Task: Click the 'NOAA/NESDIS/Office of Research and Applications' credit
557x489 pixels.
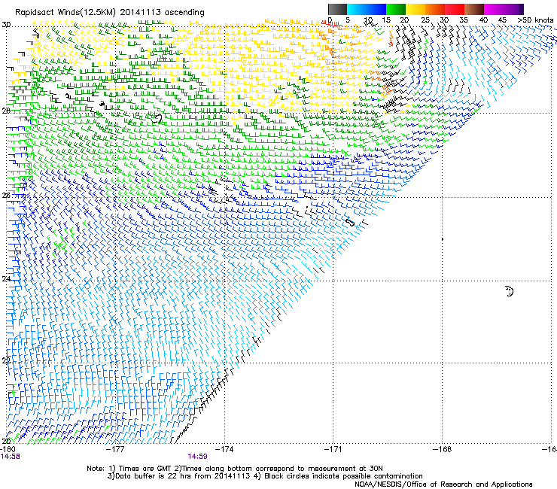Action: [x=443, y=484]
